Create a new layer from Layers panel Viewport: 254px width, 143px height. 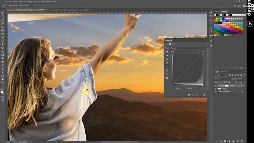click(238, 141)
